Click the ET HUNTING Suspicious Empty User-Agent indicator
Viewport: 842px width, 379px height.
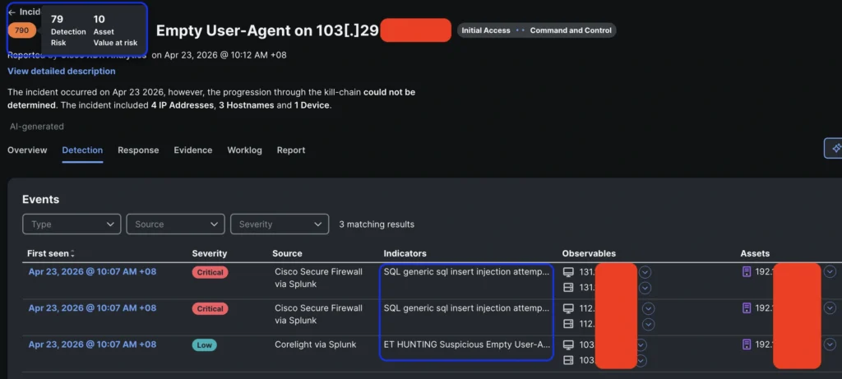click(x=467, y=344)
